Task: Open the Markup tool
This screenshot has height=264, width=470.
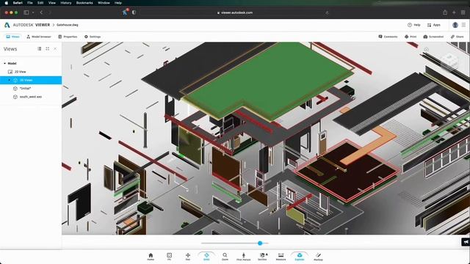Action: pos(318,257)
